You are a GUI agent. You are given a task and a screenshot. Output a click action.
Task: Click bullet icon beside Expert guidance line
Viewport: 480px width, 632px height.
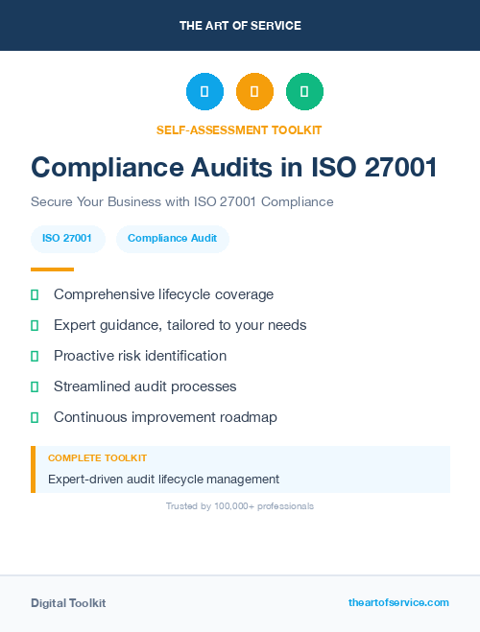pos(35,325)
